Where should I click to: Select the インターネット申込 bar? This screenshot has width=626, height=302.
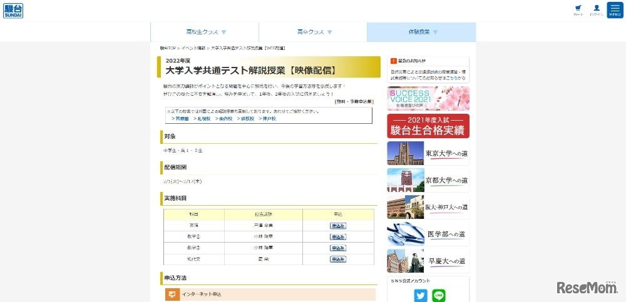270,294
